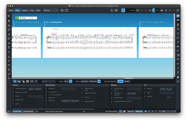The width and height of the screenshot is (187, 121).
Task: Toggle full screen window layout icon
Action: 67,11
